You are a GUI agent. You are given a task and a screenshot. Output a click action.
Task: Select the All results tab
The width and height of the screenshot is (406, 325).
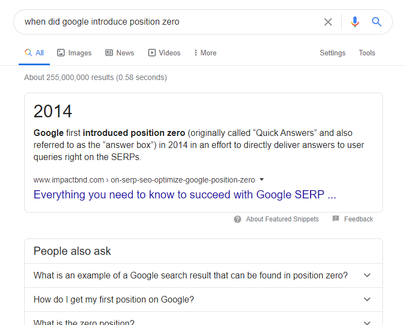[x=34, y=53]
